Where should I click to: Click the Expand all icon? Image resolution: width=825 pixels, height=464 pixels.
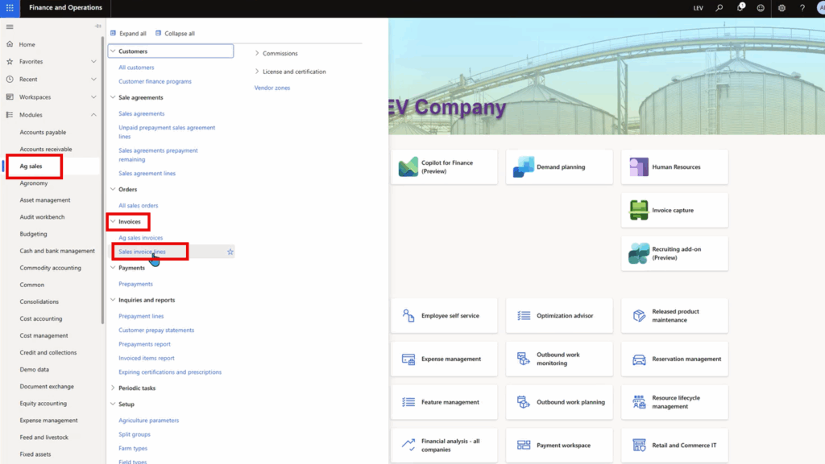(x=113, y=33)
